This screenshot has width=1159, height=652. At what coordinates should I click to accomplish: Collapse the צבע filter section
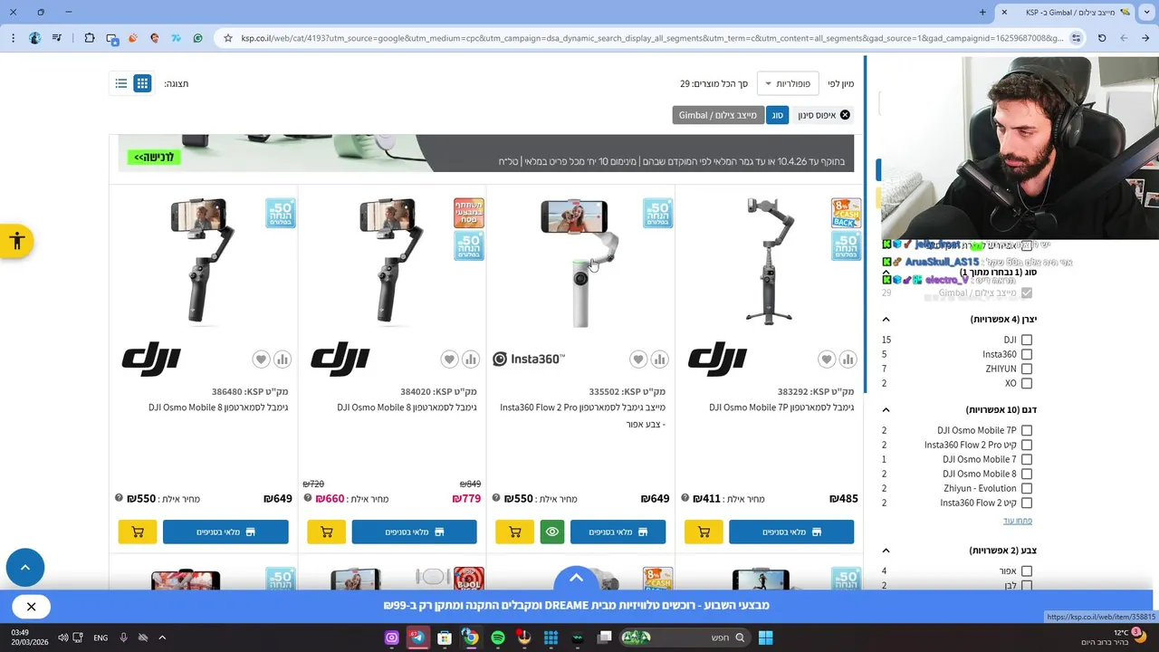(x=886, y=551)
